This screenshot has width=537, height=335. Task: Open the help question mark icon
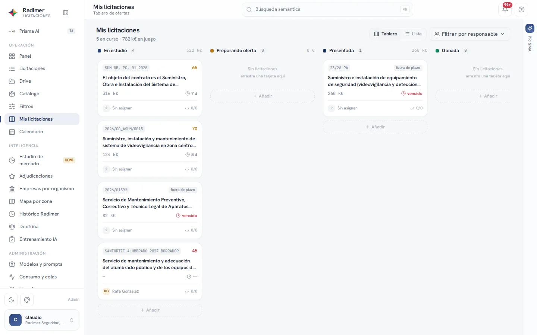pyautogui.click(x=521, y=10)
